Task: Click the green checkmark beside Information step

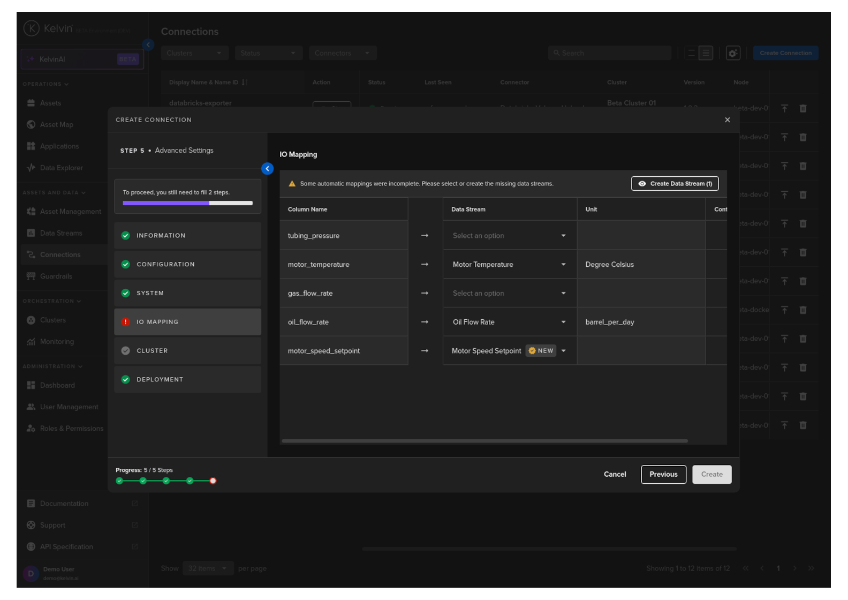Action: 125,236
